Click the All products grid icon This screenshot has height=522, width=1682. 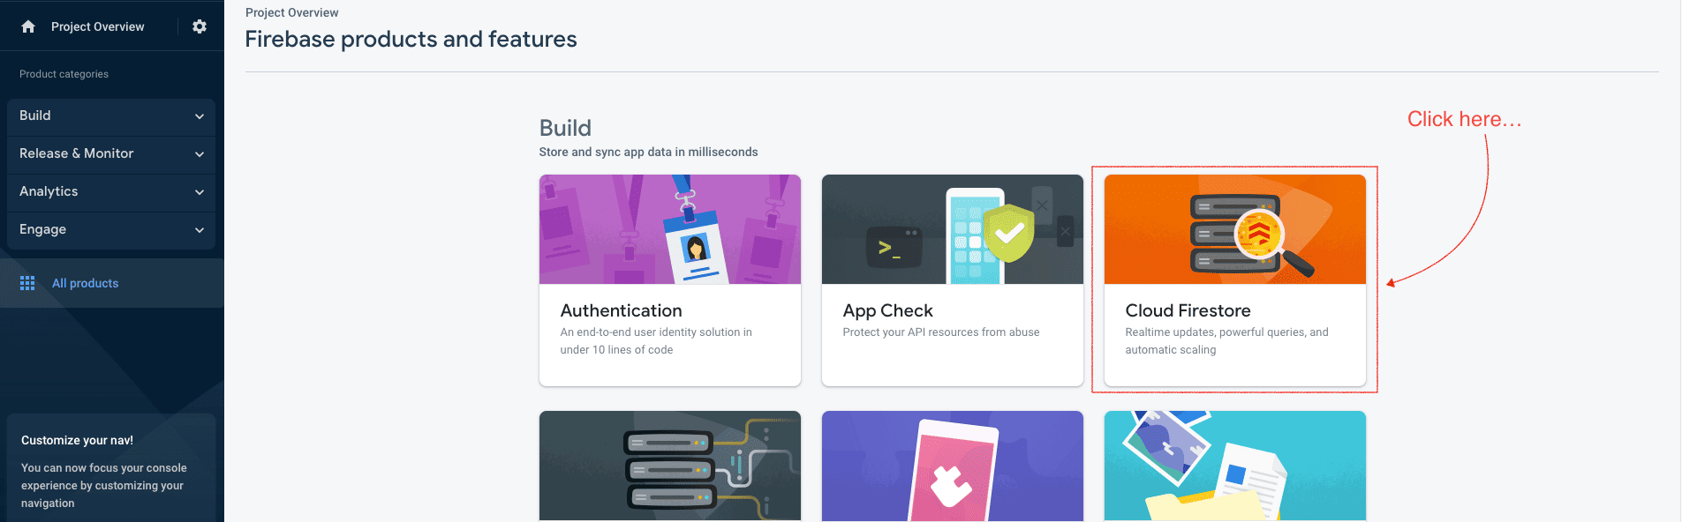(27, 282)
